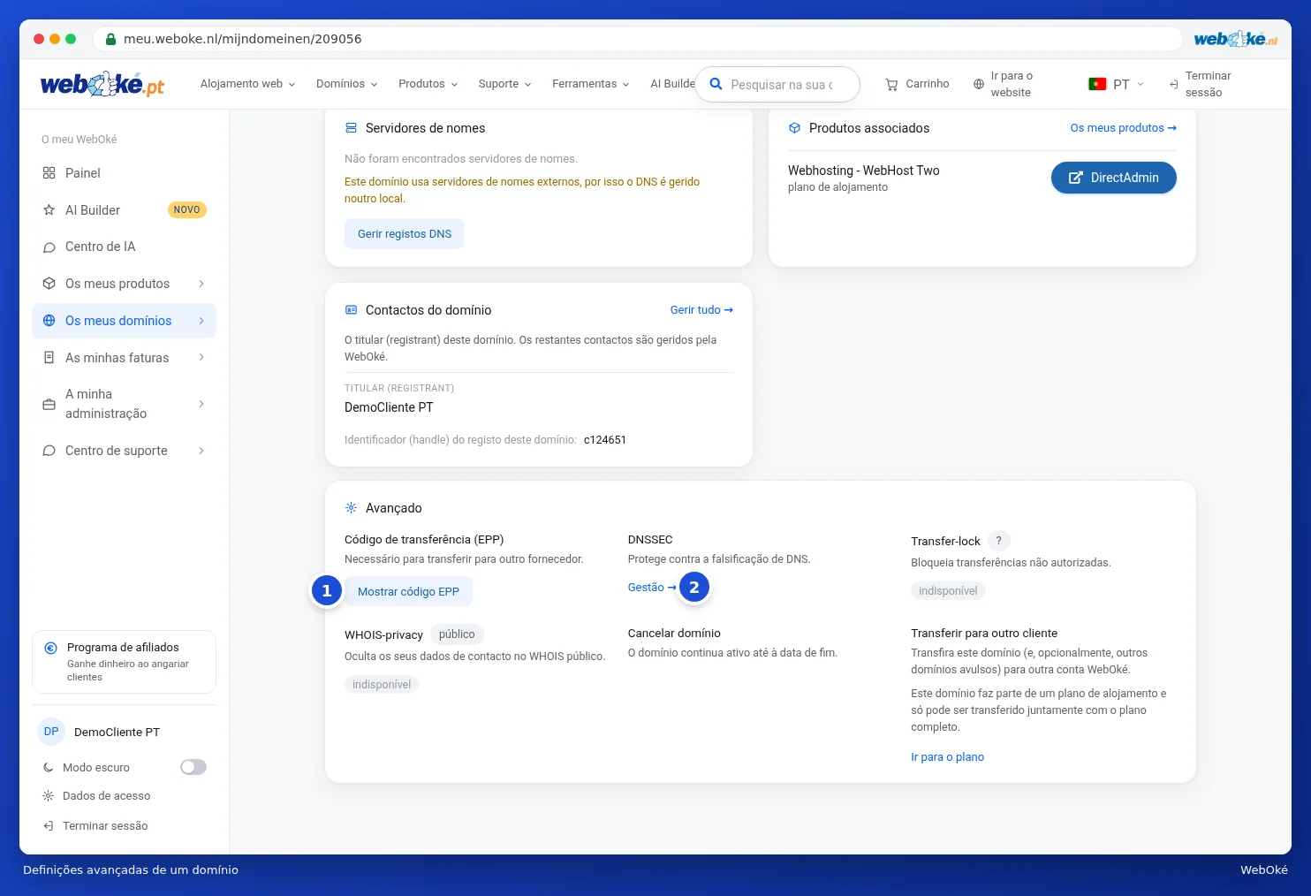The width and height of the screenshot is (1311, 896).
Task: Click the AI Builder star icon
Action: (x=49, y=210)
